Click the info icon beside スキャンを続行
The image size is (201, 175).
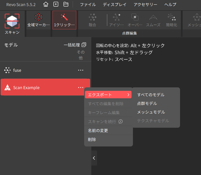point(121,121)
